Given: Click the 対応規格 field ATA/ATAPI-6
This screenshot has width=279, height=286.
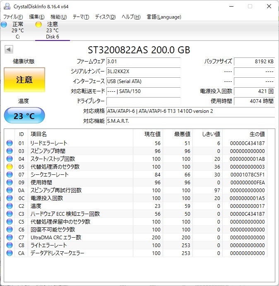Looking at the screenshot, I should point(190,111).
